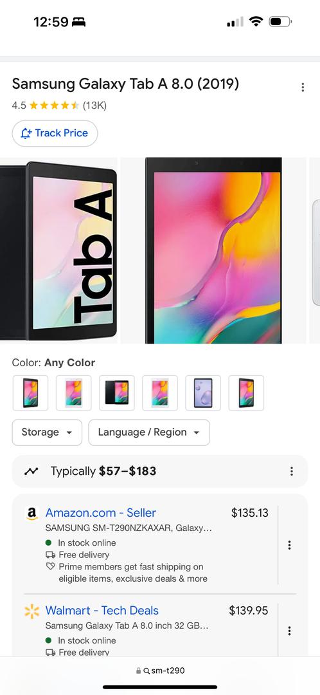
Task: Open three-dot menu for Walmart offer
Action: point(289,631)
